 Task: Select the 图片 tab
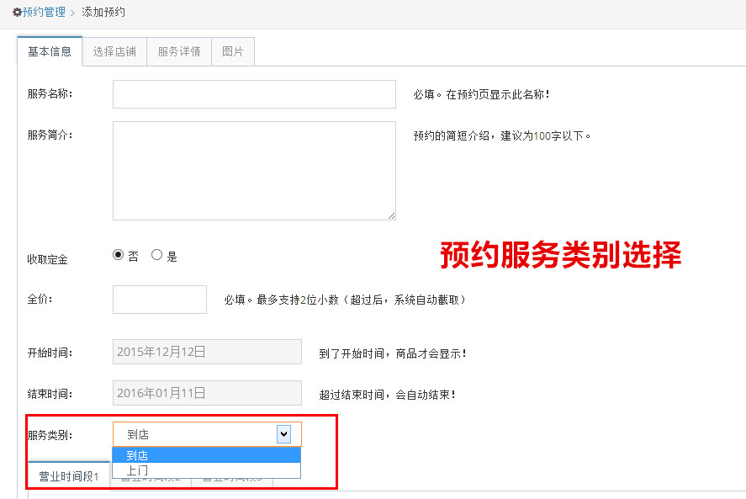[233, 51]
